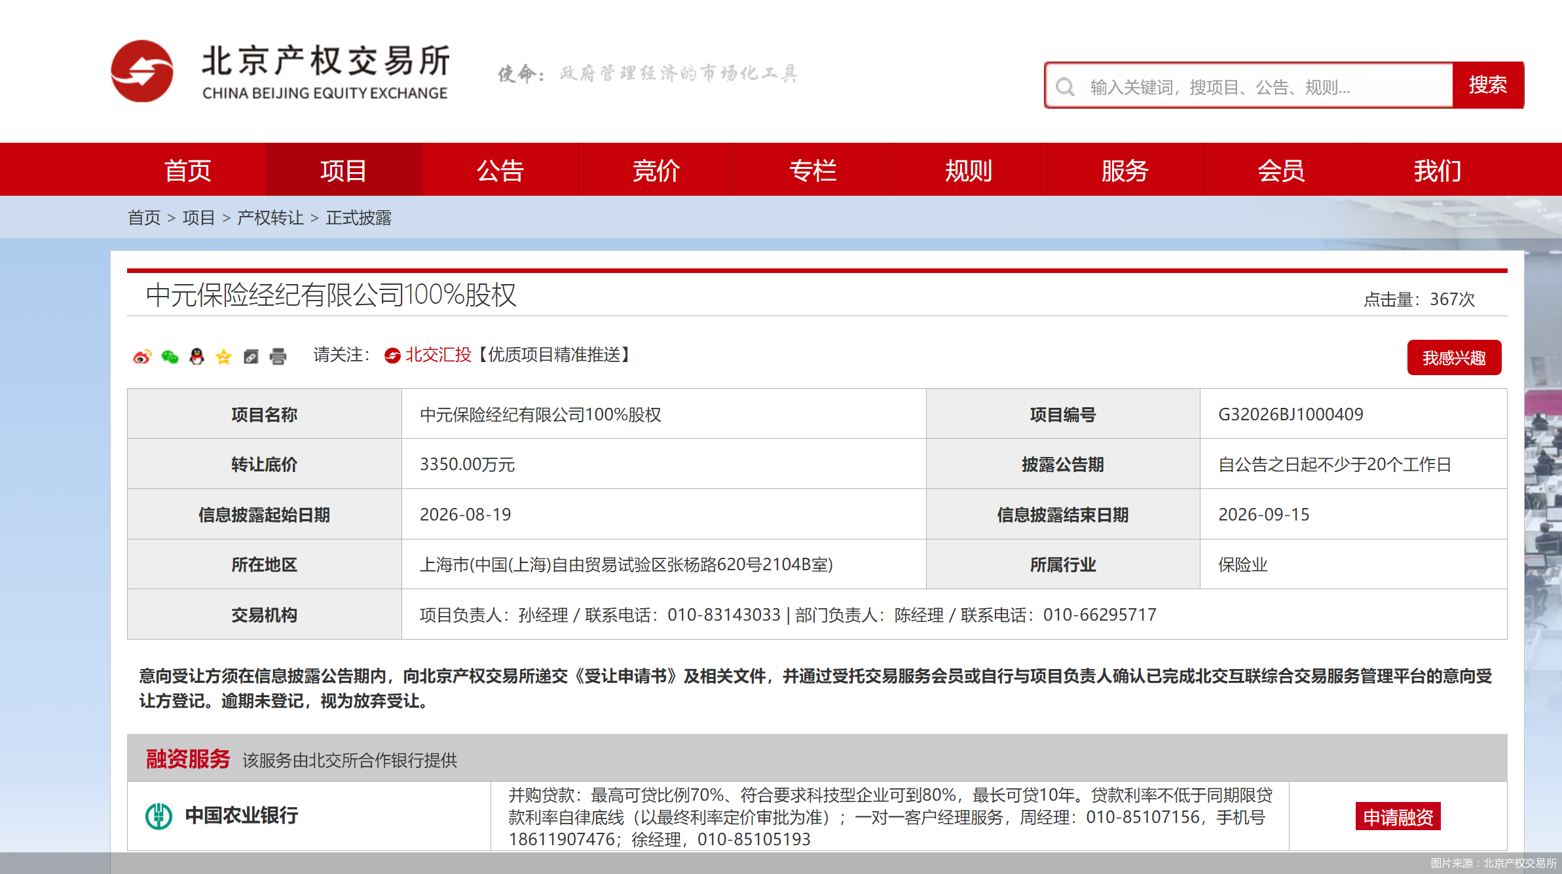
Task: Share via Weibo icon
Action: 142,356
